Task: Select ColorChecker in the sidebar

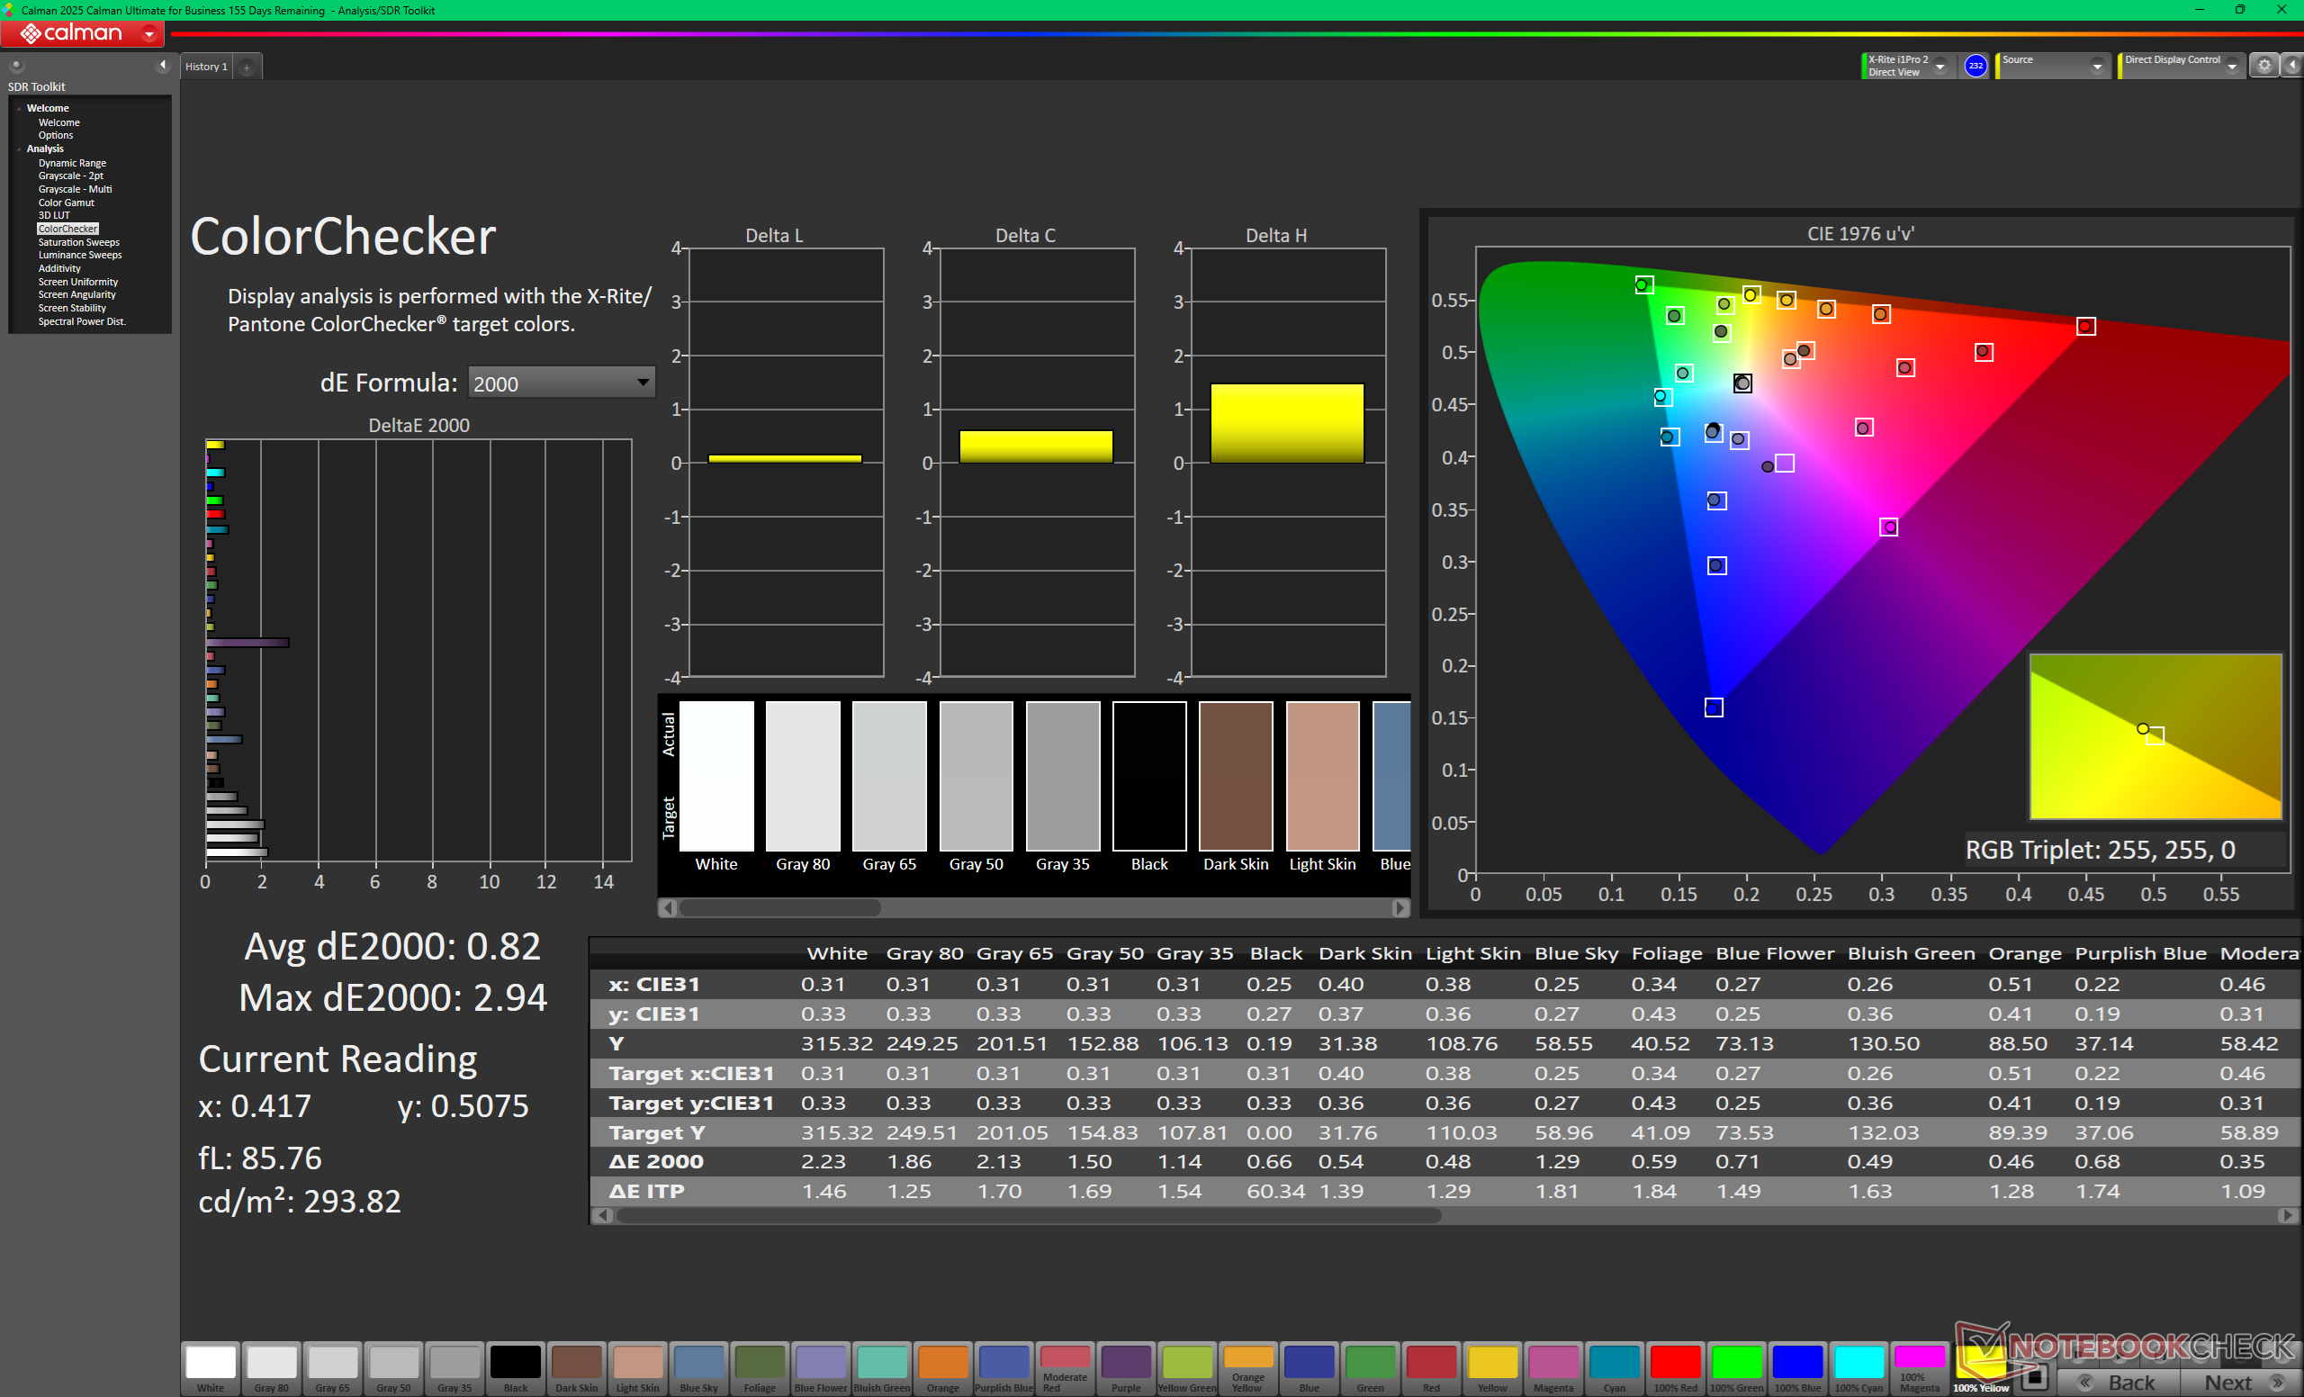Action: pyautogui.click(x=67, y=230)
